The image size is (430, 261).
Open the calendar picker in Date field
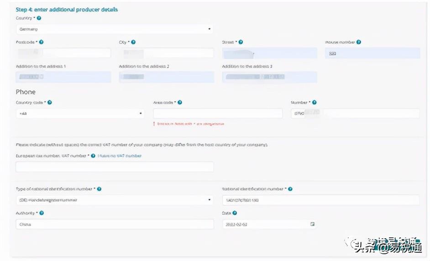pos(313,224)
